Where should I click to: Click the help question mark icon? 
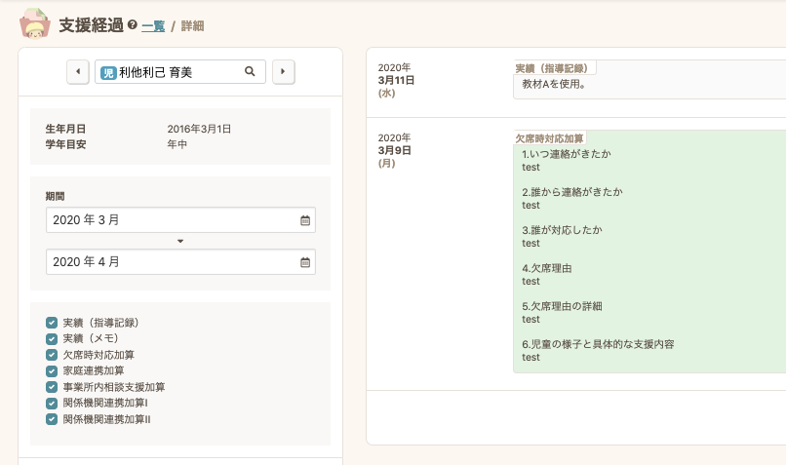coord(132,25)
